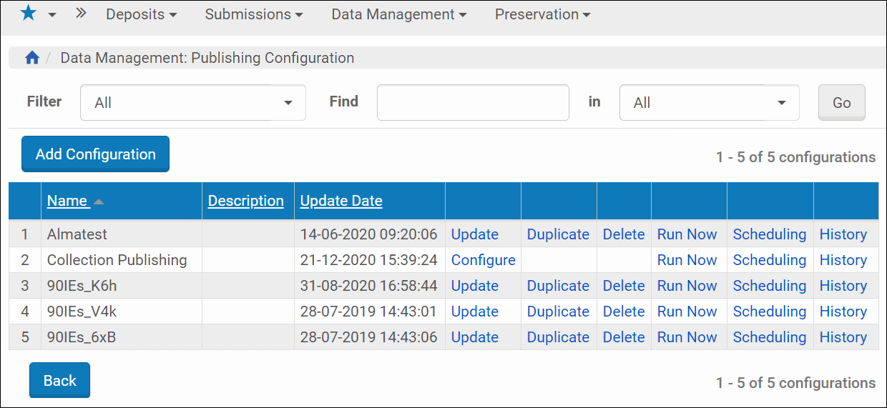Run Now the Almatest configuration
Image resolution: width=887 pixels, height=408 pixels.
687,234
